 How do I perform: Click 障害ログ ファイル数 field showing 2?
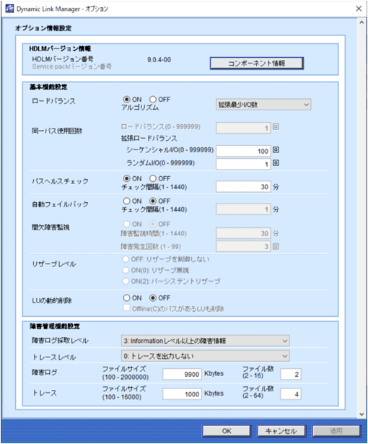point(291,375)
